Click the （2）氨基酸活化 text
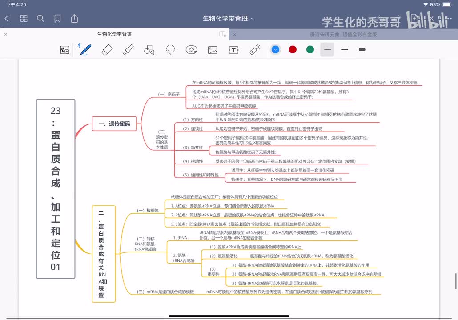The width and height of the screenshot is (458, 320). (x=224, y=256)
